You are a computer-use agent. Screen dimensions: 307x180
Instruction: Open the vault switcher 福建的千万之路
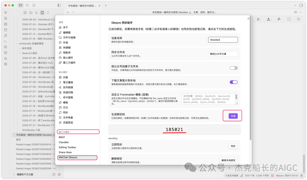(25, 174)
